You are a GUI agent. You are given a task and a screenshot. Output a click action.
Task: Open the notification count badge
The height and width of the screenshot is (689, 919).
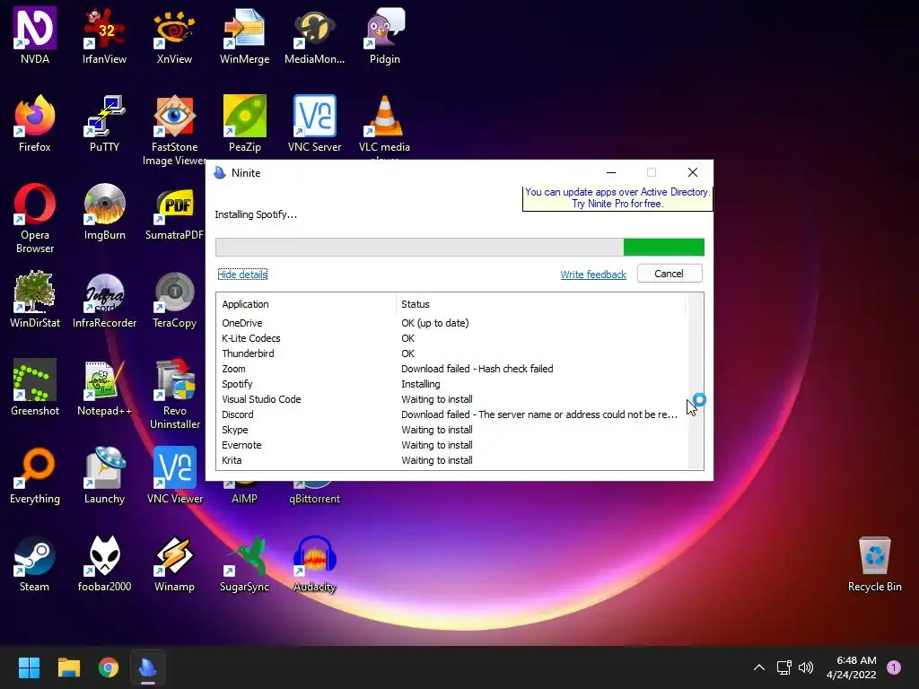[x=894, y=667]
